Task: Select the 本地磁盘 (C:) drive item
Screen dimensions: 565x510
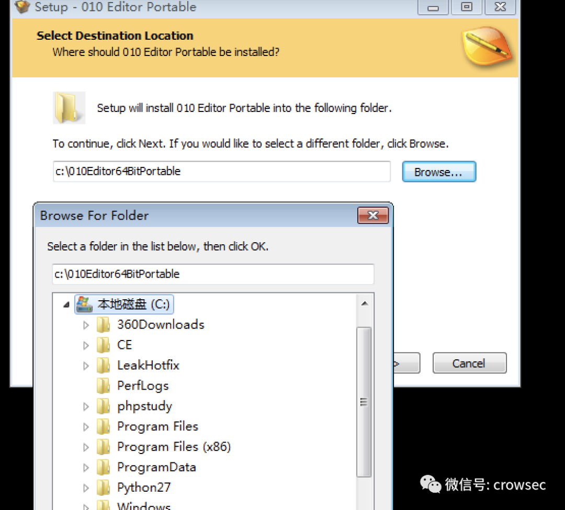Action: point(125,304)
